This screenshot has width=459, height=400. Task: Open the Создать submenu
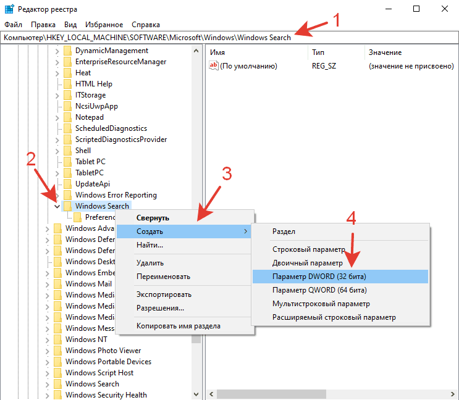pos(184,231)
